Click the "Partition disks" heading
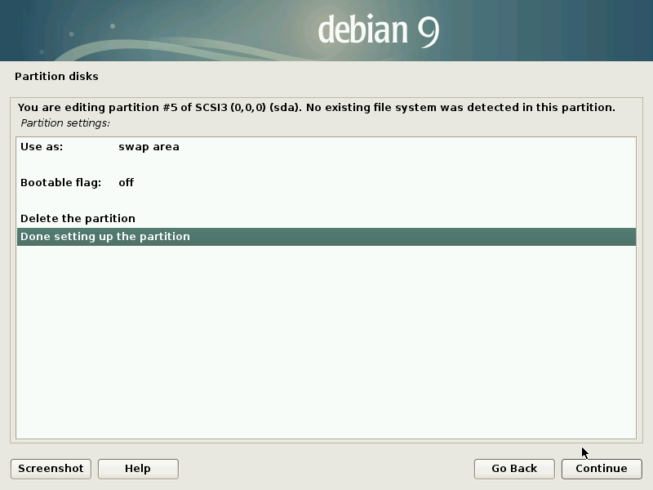Image resolution: width=653 pixels, height=490 pixels. (56, 77)
